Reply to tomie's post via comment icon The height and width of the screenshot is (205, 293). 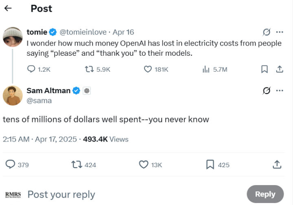pos(31,70)
